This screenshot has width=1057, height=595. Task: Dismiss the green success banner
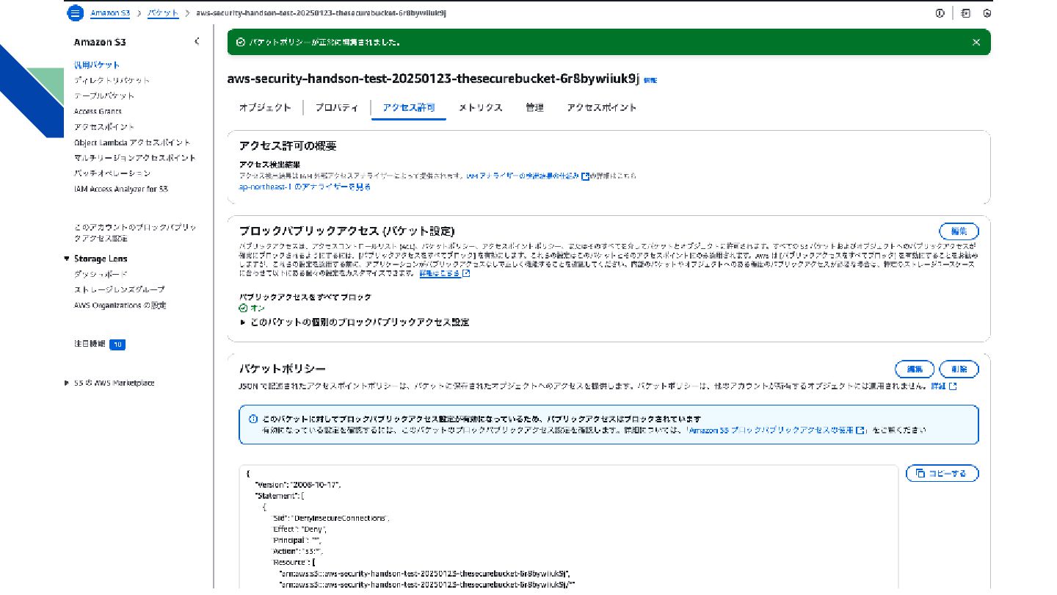976,43
